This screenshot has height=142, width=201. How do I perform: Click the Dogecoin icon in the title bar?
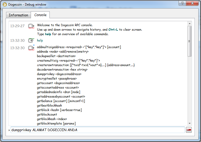[x=5, y=4]
